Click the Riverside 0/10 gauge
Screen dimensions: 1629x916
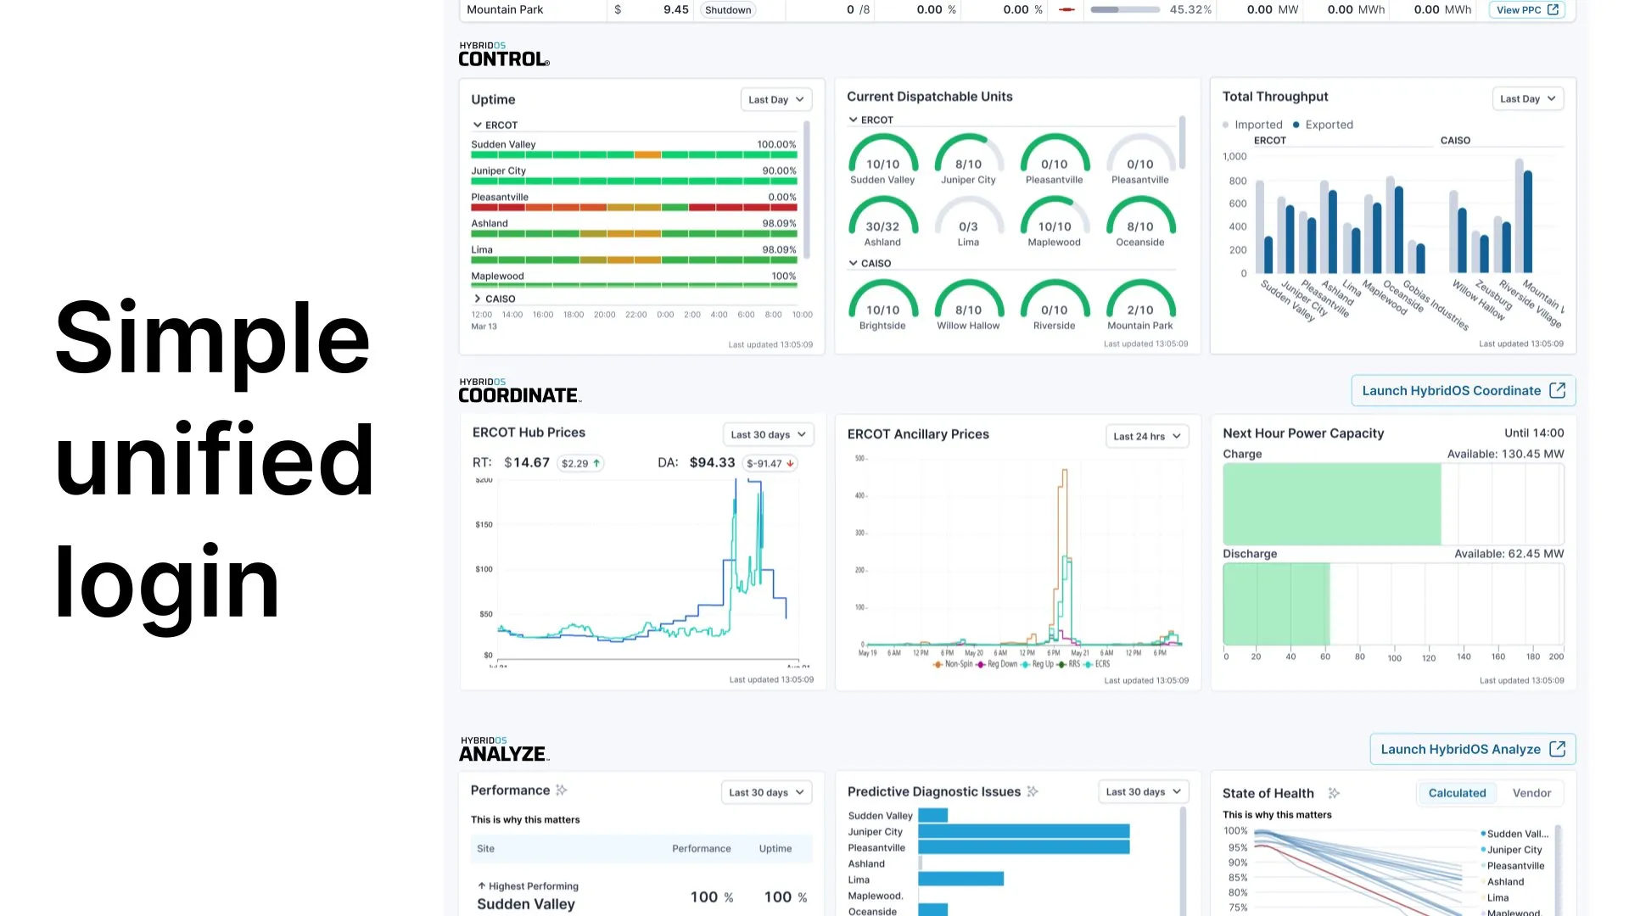tap(1054, 304)
